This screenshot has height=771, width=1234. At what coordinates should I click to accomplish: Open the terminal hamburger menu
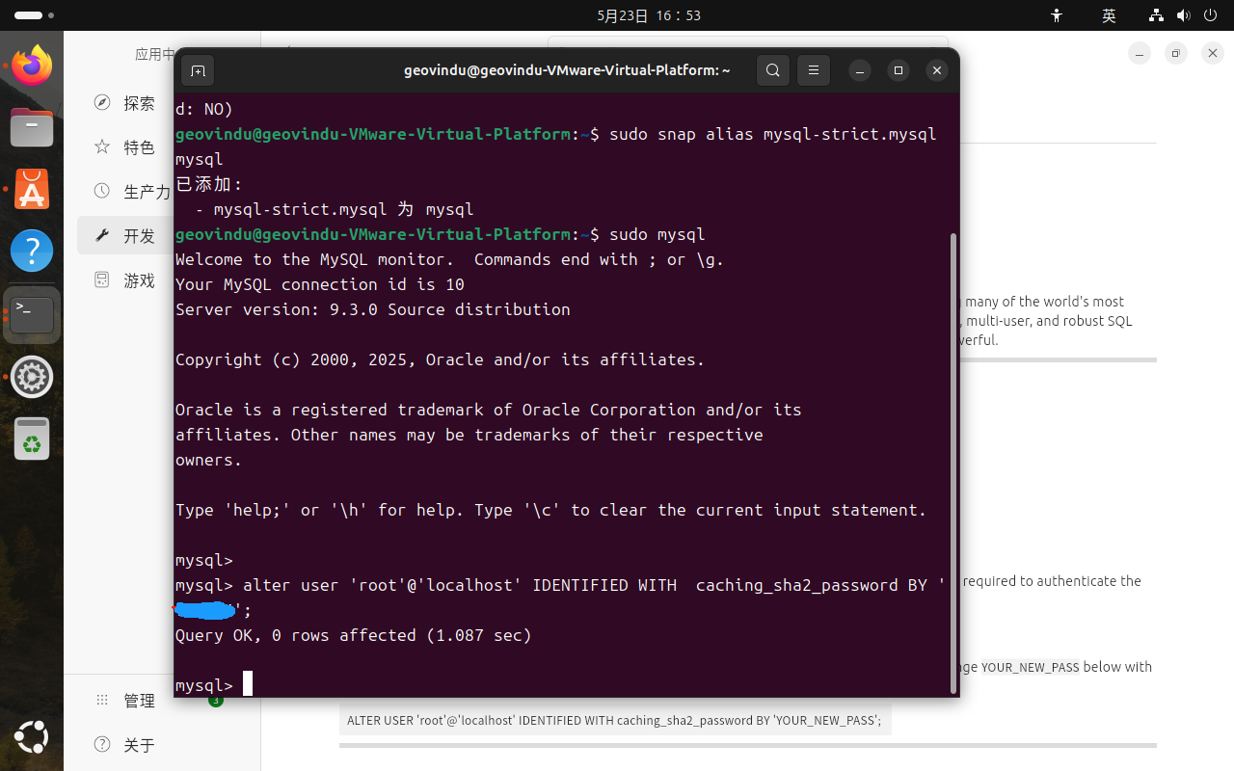point(814,70)
